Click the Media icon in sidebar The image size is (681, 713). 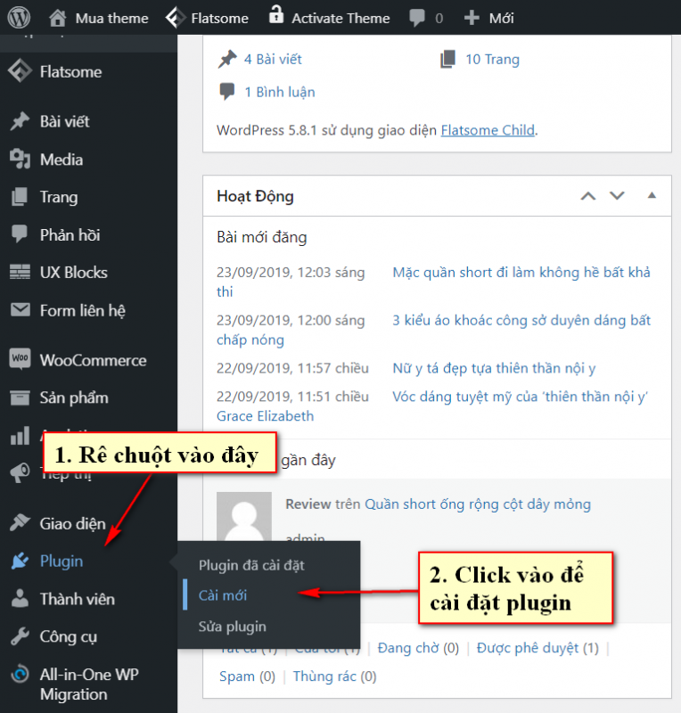point(20,160)
